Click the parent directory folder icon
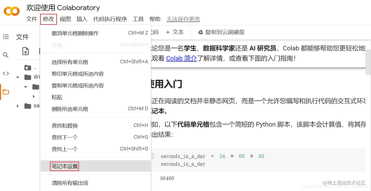The image size is (371, 191). 27,68
